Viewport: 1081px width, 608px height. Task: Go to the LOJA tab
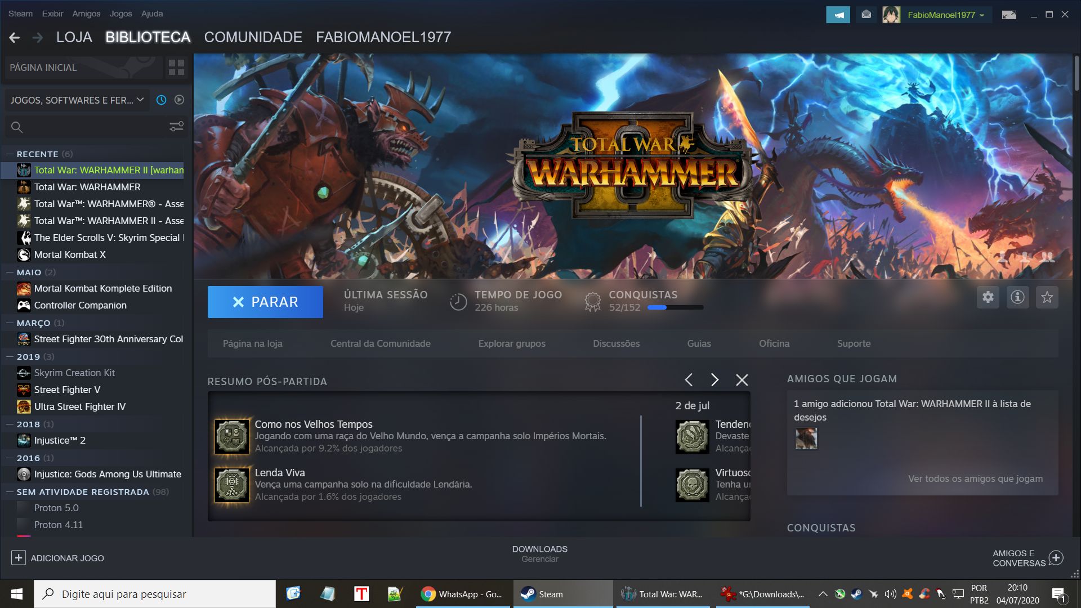(74, 37)
